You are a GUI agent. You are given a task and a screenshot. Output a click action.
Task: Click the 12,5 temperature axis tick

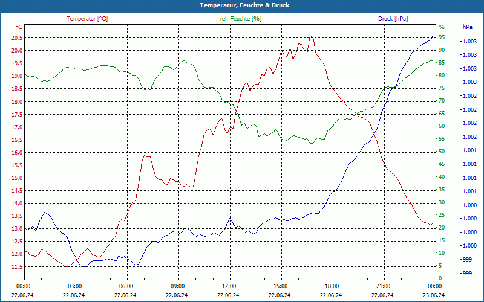[17, 242]
